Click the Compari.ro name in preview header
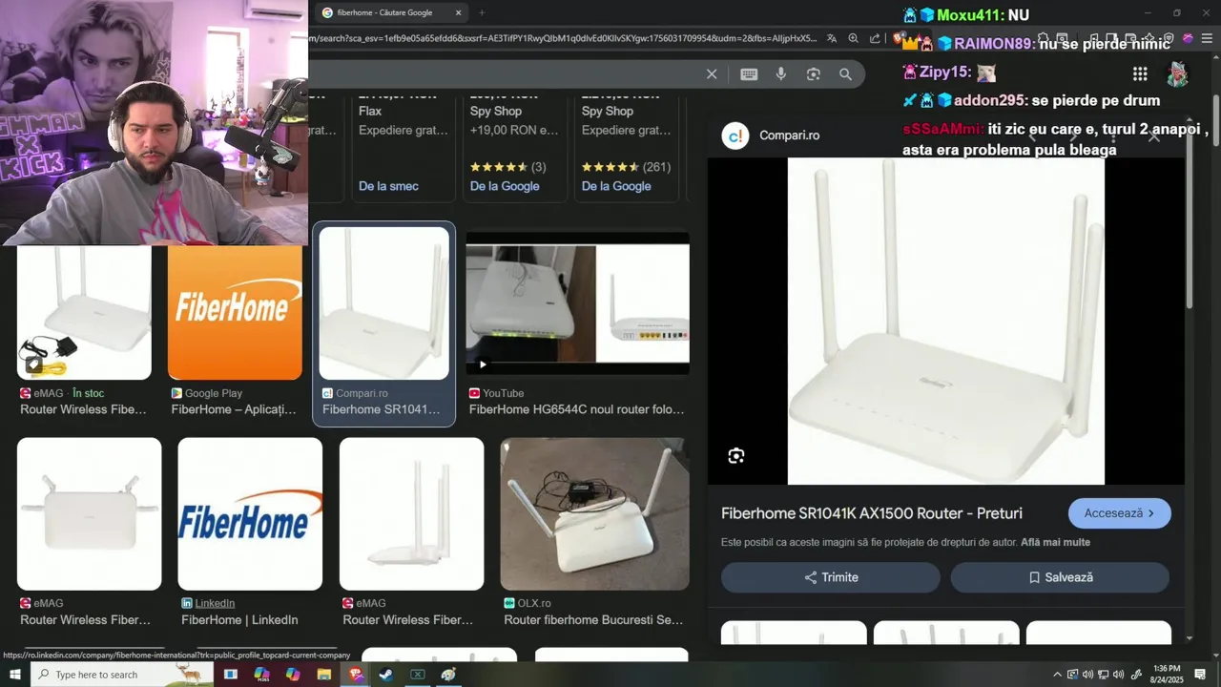This screenshot has width=1221, height=687. point(789,135)
